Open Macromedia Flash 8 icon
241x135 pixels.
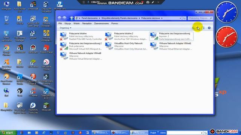click(33, 79)
